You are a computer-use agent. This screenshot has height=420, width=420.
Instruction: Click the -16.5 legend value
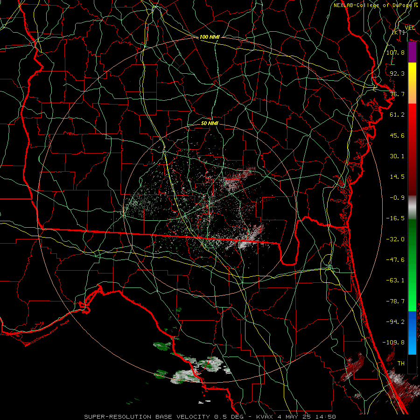[395, 218]
